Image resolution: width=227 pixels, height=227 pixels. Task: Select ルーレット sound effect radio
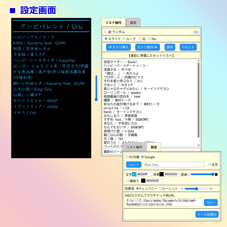[161, 188]
